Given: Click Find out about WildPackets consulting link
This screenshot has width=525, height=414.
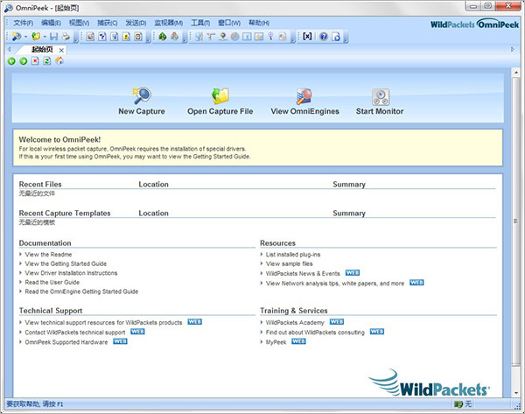Looking at the screenshot, I should tap(315, 333).
